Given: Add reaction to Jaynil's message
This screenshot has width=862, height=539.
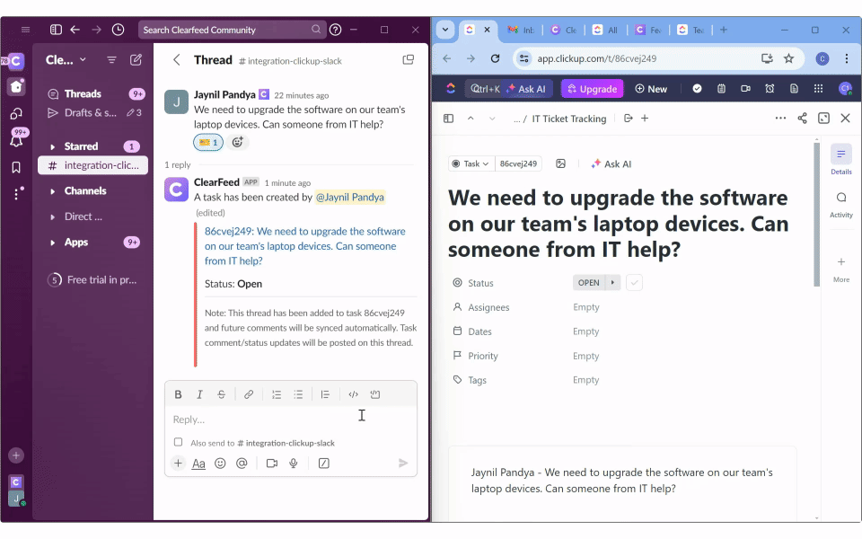Looking at the screenshot, I should click(237, 142).
